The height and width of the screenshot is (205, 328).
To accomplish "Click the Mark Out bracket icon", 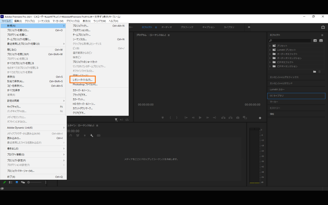I will click(x=177, y=118).
